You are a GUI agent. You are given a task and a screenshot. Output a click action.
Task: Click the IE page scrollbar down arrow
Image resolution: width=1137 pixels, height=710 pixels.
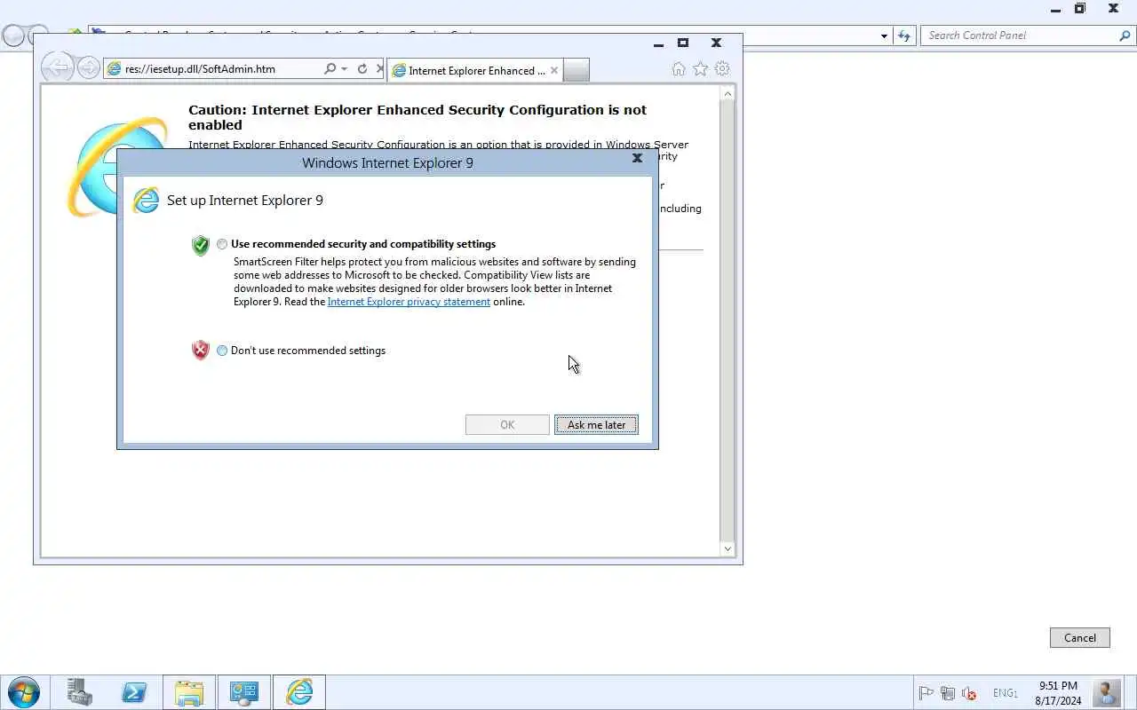coord(728,548)
